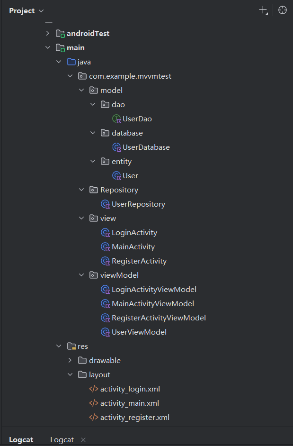
Task: Click the androidTest source set icon
Action: point(60,33)
